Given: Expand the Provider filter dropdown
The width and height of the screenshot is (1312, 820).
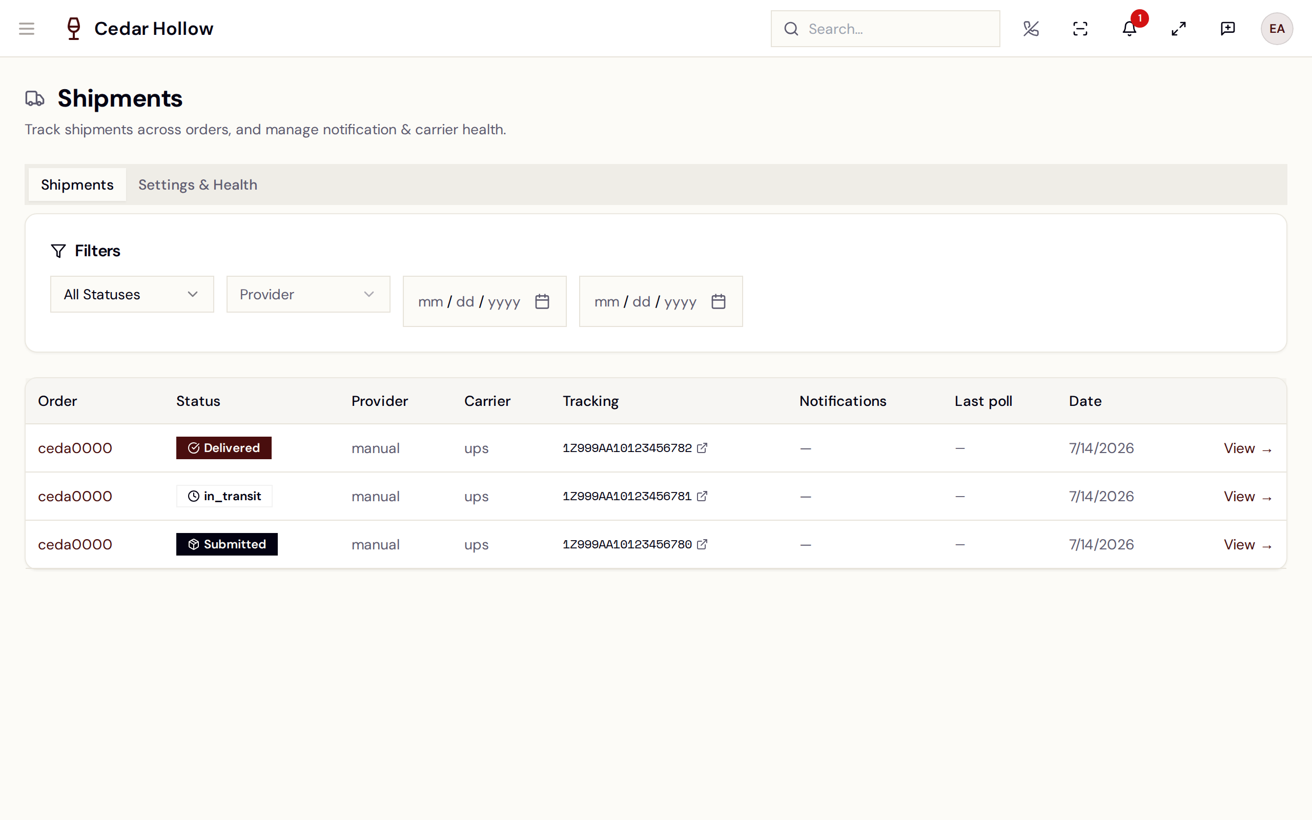Looking at the screenshot, I should coord(308,295).
